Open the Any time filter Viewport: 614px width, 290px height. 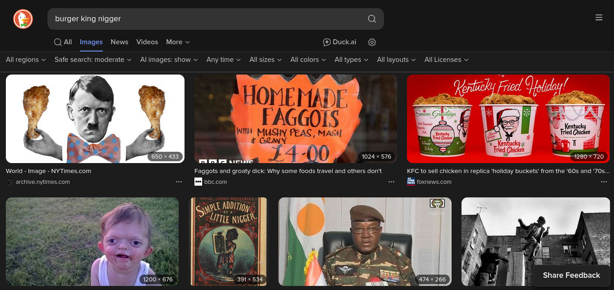223,60
